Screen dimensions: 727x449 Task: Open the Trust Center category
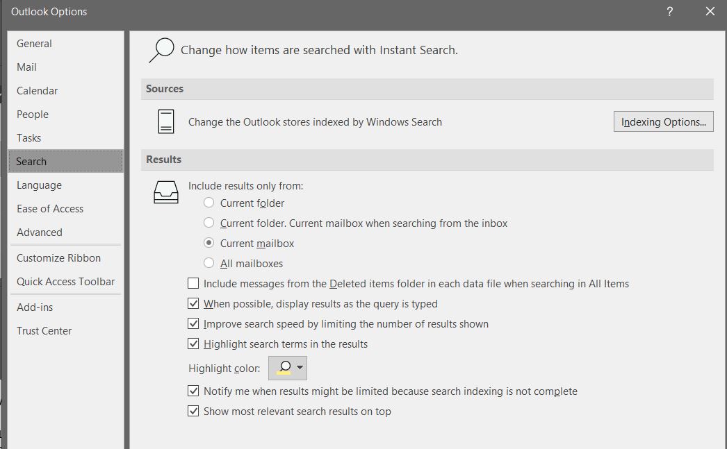click(x=65, y=331)
